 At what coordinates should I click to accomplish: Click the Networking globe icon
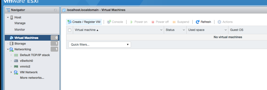pos(12,49)
